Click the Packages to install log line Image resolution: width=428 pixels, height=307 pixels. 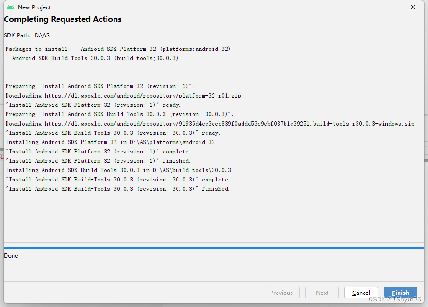point(117,49)
